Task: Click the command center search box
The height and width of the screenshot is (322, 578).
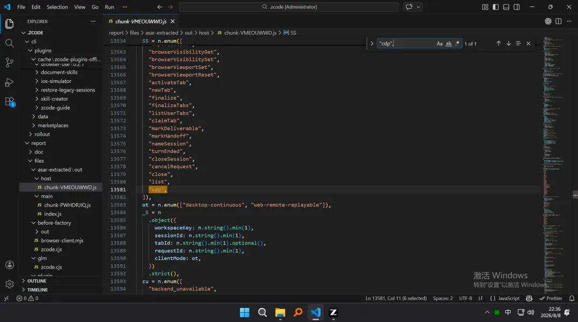Action: (288, 6)
